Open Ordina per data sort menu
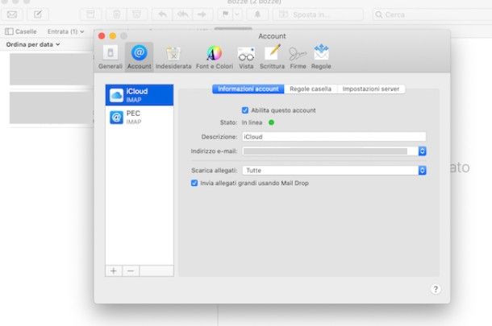The width and height of the screenshot is (492, 326). [x=33, y=44]
